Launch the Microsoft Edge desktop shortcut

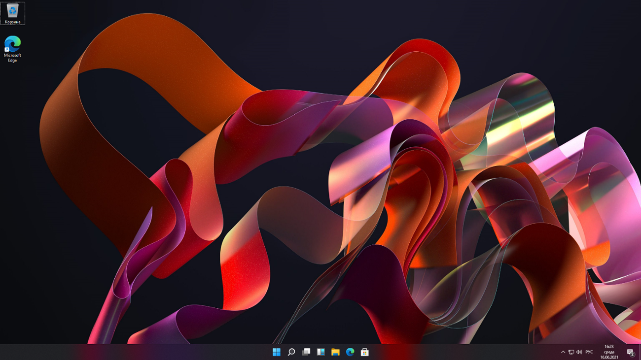(12, 47)
